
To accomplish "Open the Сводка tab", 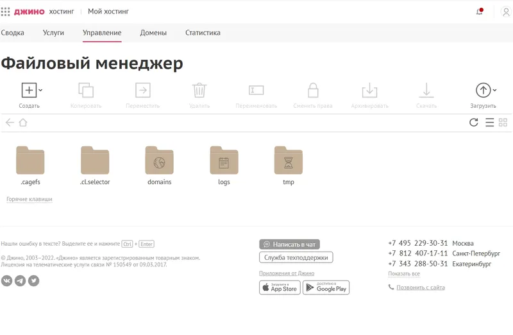I will pyautogui.click(x=12, y=33).
